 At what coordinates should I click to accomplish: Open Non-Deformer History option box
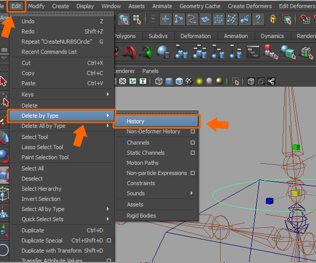(x=193, y=131)
